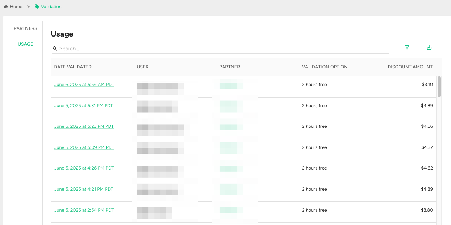Open June 5, 2025 4:26 PM validation
Screen dimensions: 451x225
pyautogui.click(x=84, y=168)
